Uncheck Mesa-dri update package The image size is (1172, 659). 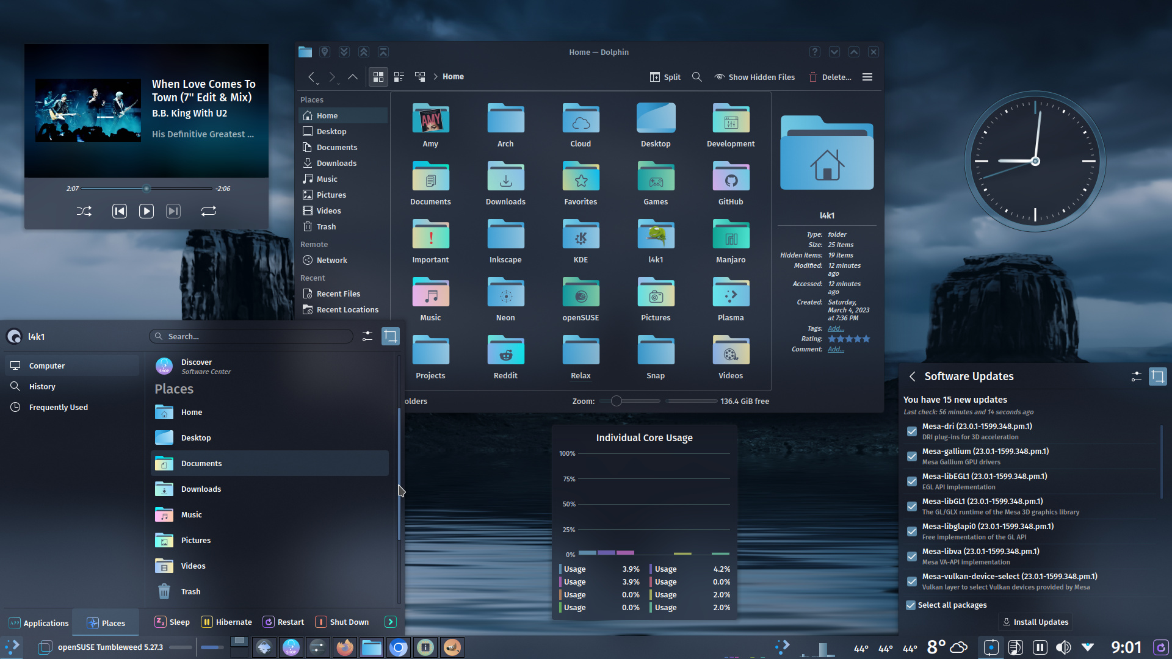tap(912, 431)
